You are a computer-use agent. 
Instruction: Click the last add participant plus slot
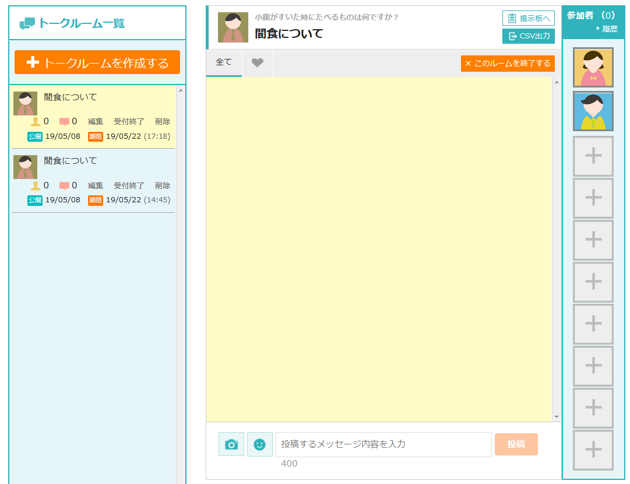pos(593,450)
